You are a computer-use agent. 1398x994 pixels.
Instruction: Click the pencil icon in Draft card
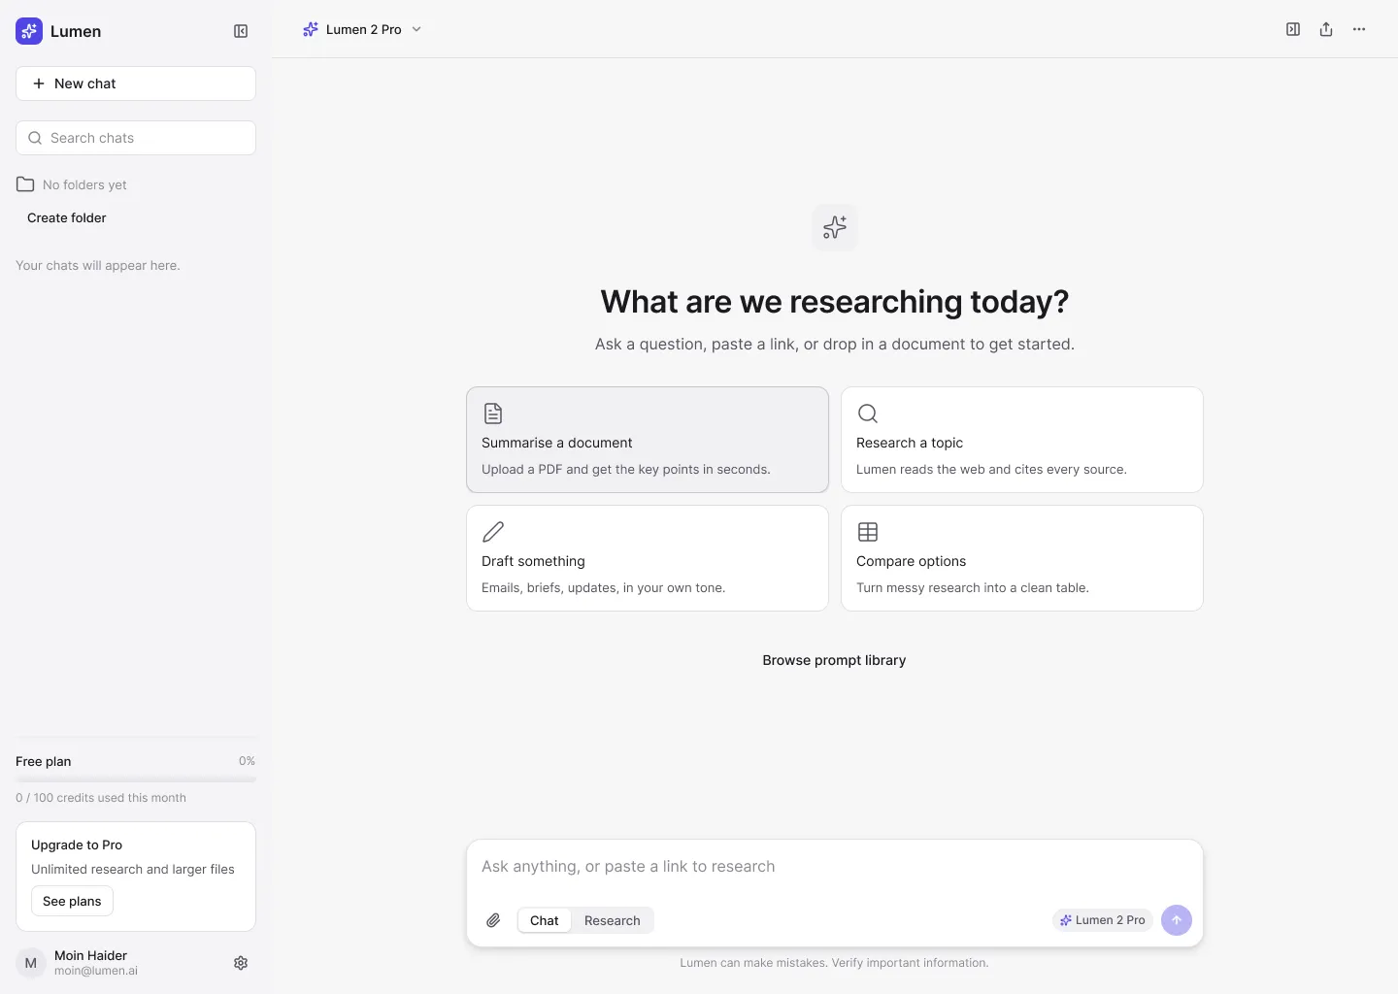pyautogui.click(x=493, y=532)
